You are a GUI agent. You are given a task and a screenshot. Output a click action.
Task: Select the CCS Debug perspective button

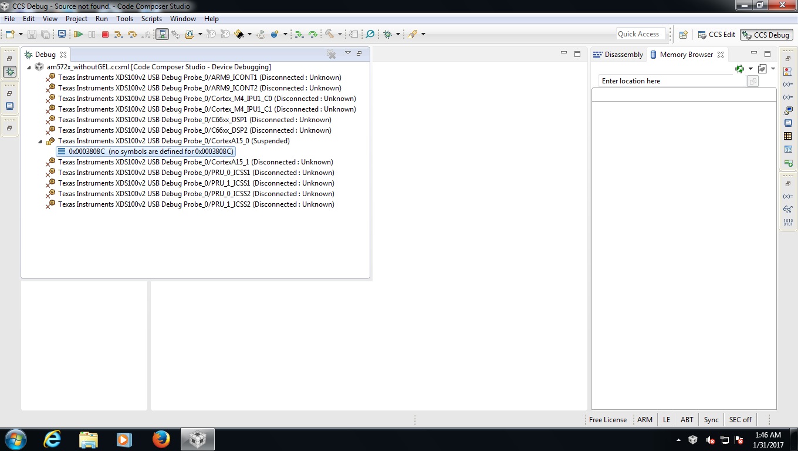(x=766, y=35)
